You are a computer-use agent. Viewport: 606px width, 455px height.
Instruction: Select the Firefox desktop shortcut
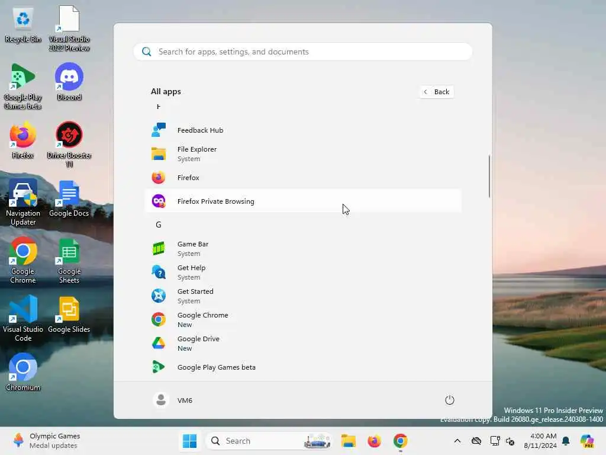point(23,140)
